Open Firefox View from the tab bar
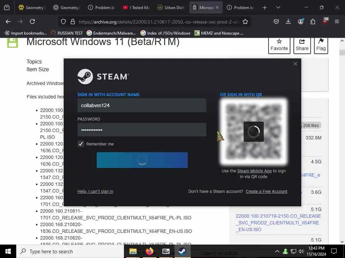Viewport: 345px width, 258px height. 7,7
